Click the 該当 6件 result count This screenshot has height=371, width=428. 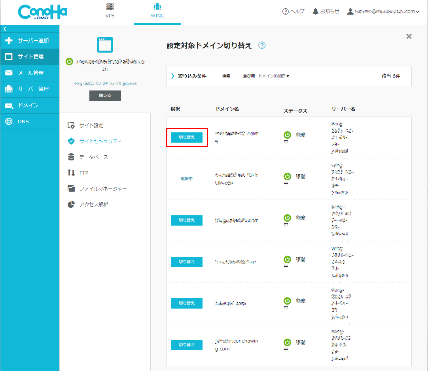tap(391, 76)
